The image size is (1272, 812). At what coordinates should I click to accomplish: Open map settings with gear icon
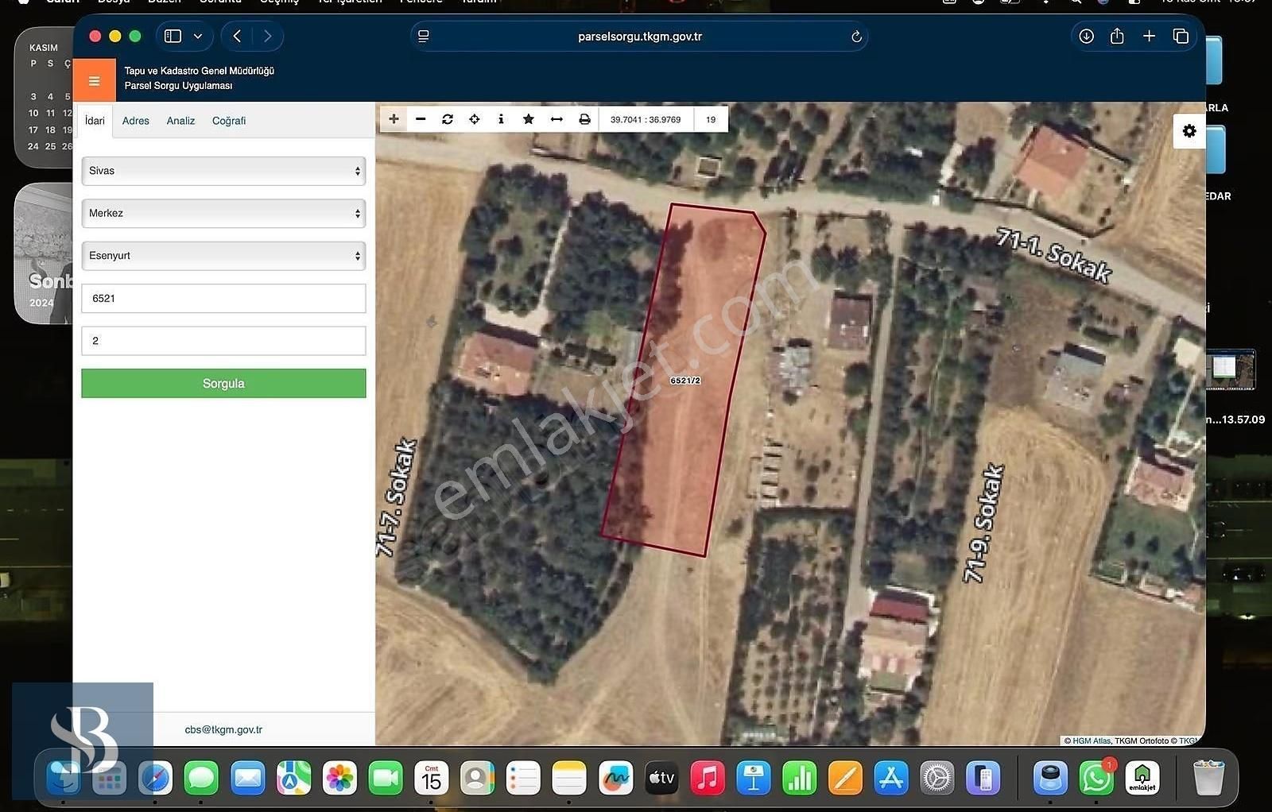click(x=1189, y=131)
